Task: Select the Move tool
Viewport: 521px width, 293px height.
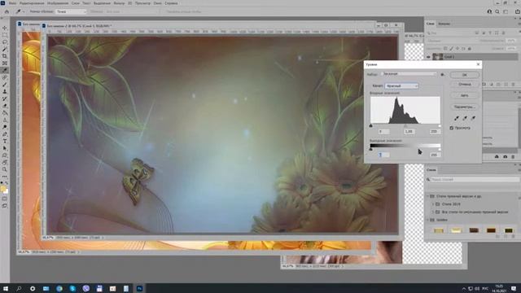Action: [x=5, y=28]
